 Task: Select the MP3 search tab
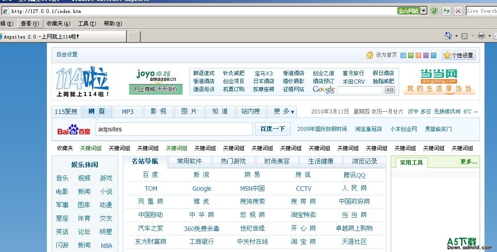tap(128, 112)
